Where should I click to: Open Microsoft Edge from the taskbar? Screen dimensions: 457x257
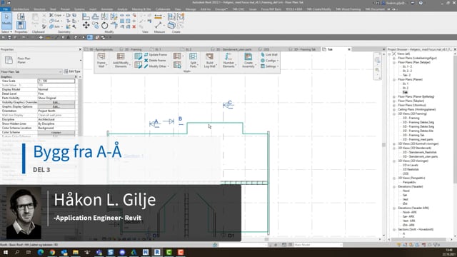tap(41, 252)
